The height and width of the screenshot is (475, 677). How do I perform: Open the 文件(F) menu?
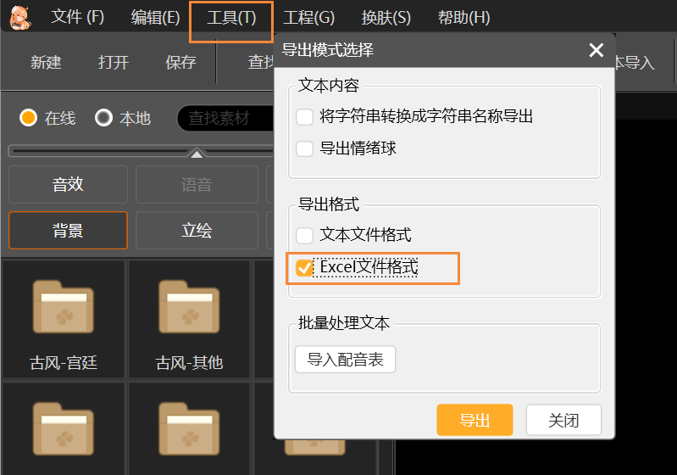click(77, 18)
